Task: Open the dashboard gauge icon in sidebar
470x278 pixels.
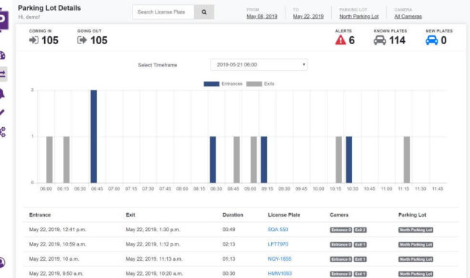Action: [2, 56]
